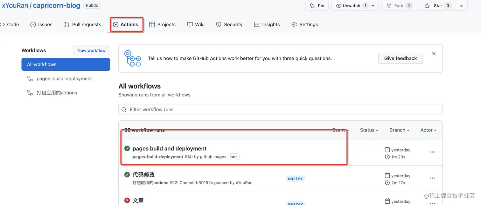Star the repository
Viewport: 481px width, 205px height.
pyautogui.click(x=438, y=5)
